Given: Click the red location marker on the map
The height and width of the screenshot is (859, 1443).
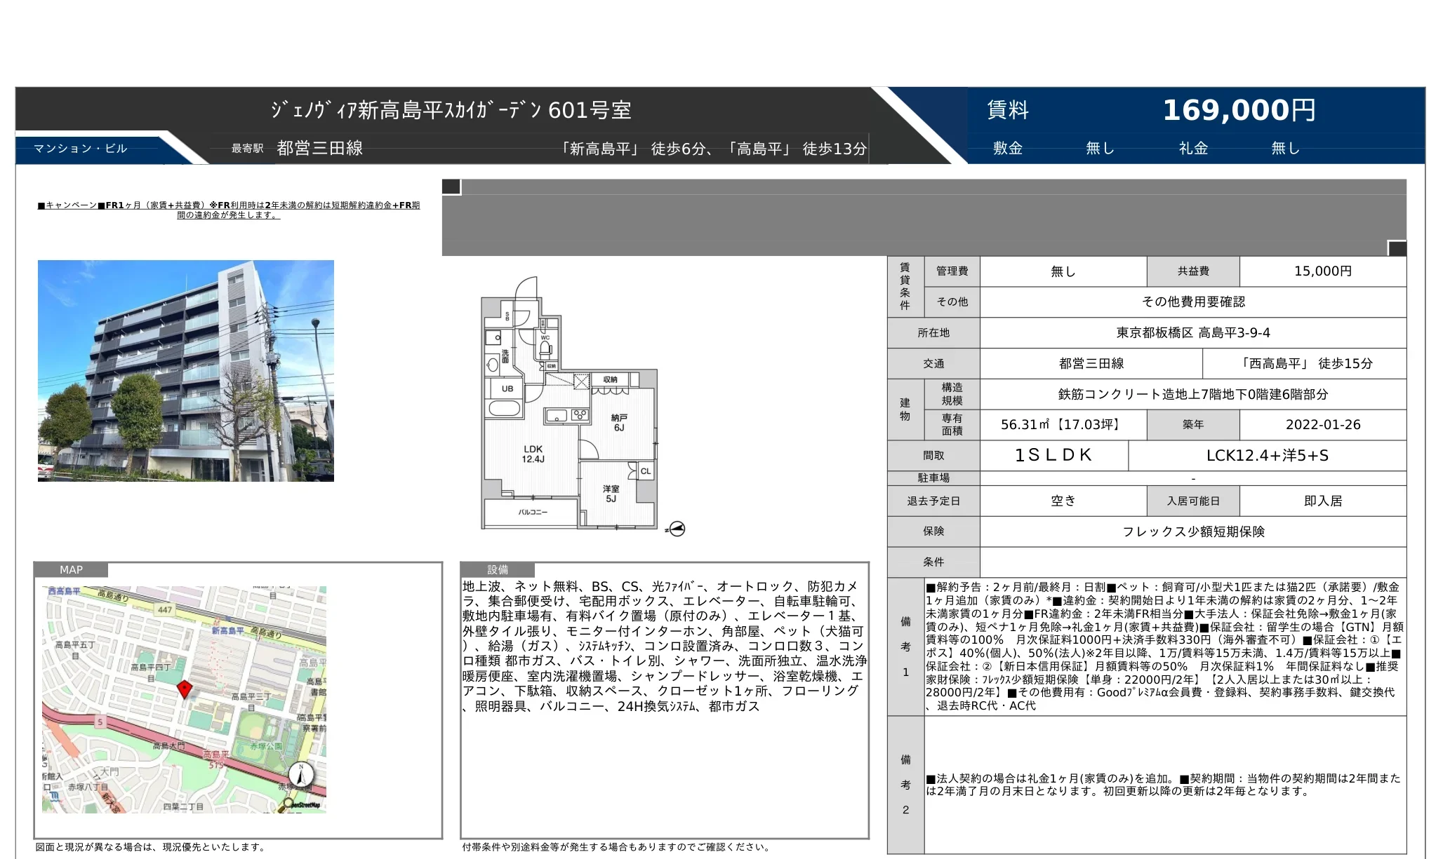Looking at the screenshot, I should coord(184,689).
